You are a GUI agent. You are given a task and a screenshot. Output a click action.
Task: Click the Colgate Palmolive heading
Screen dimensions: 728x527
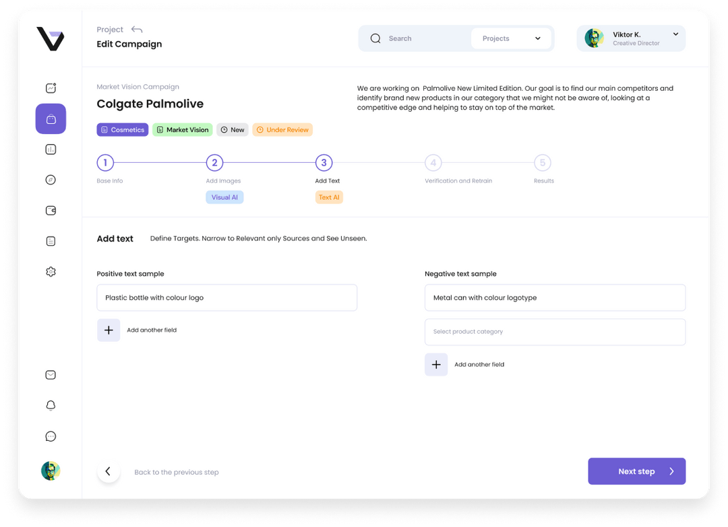point(150,104)
